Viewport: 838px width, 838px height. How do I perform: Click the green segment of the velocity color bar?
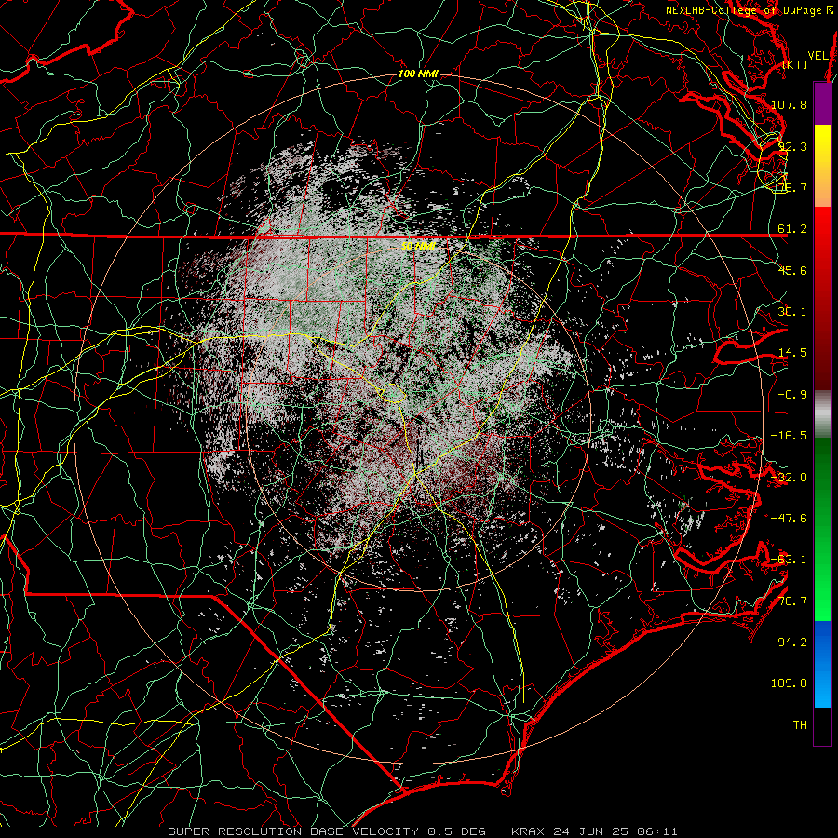(822, 529)
